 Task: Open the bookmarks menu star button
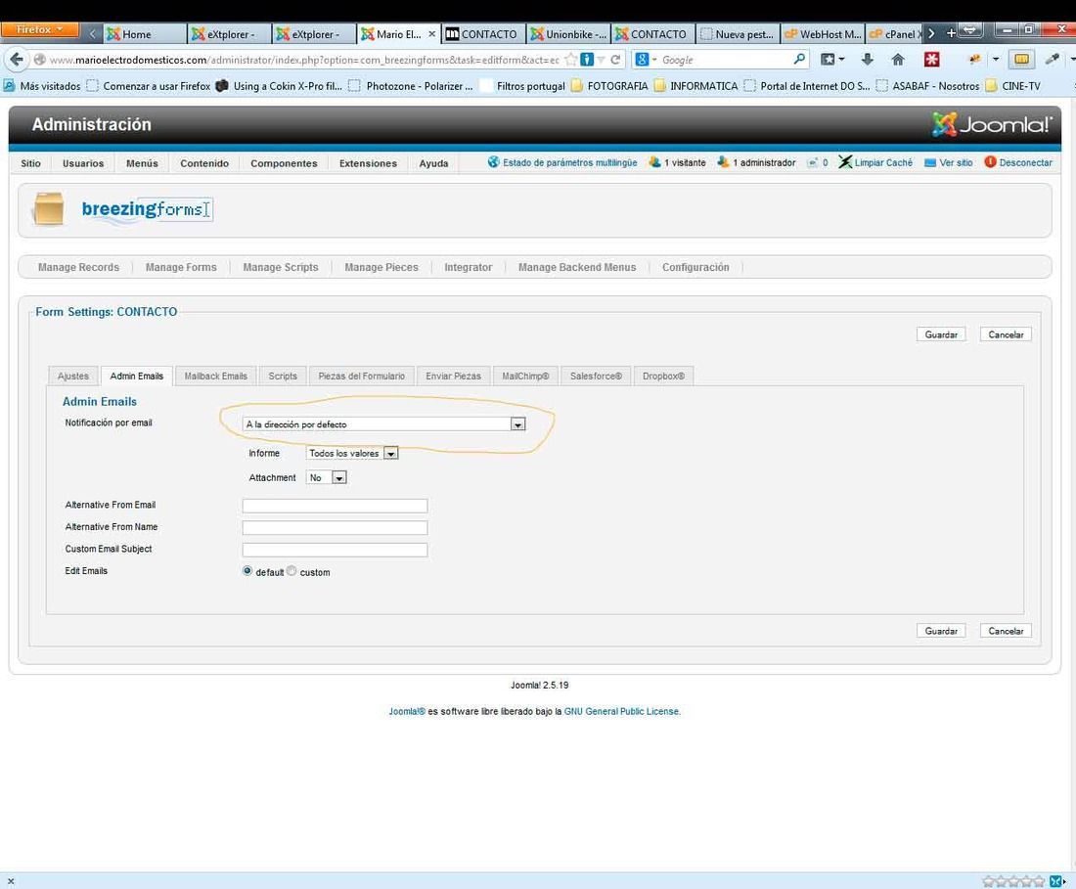(831, 60)
